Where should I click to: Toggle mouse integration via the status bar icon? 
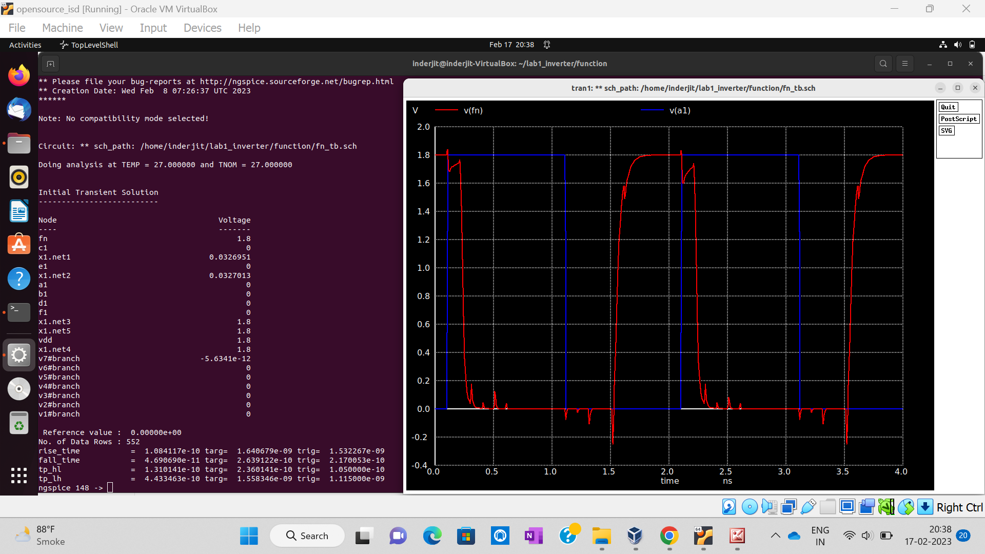pyautogui.click(x=906, y=506)
